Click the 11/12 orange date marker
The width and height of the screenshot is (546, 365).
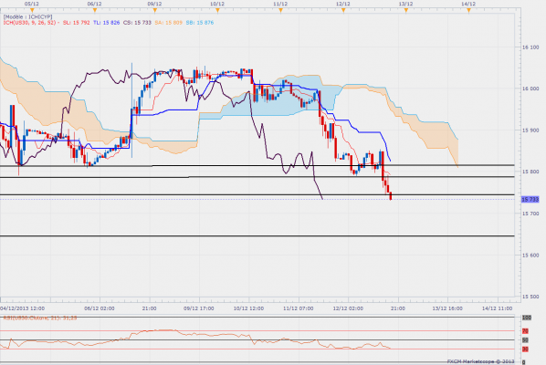click(x=280, y=10)
